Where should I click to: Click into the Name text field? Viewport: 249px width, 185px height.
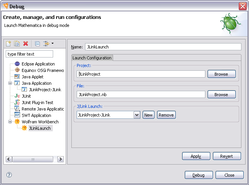click(x=163, y=47)
